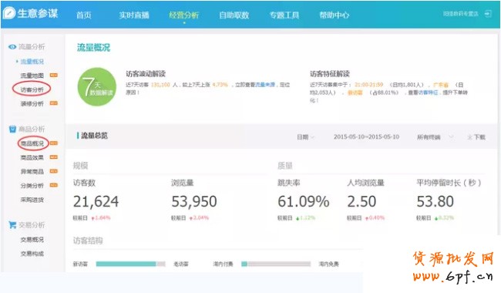Click the 访客数 value 21,624
501x293 pixels.
pos(96,201)
